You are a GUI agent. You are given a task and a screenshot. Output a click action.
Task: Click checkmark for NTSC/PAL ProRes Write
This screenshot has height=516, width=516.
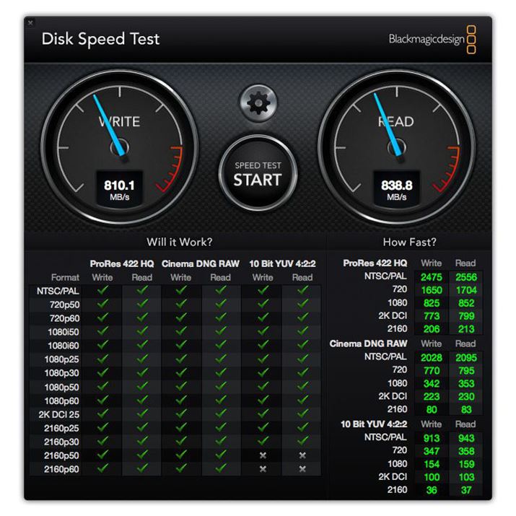point(102,290)
